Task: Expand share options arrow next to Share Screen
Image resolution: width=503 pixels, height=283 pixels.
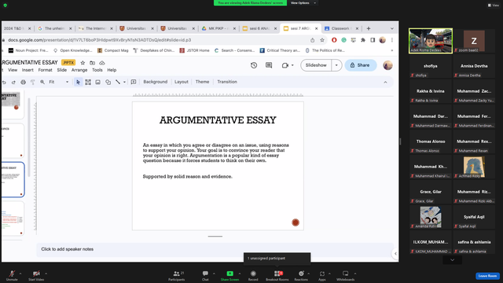Action: point(240,274)
